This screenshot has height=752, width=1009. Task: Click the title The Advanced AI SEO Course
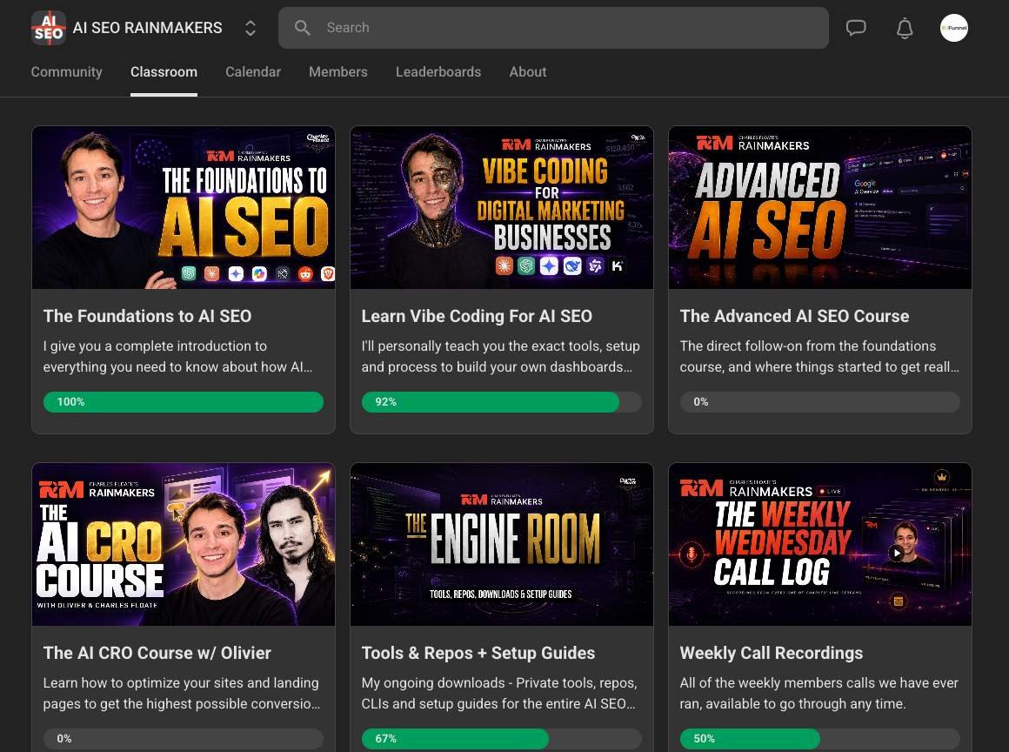tap(795, 316)
